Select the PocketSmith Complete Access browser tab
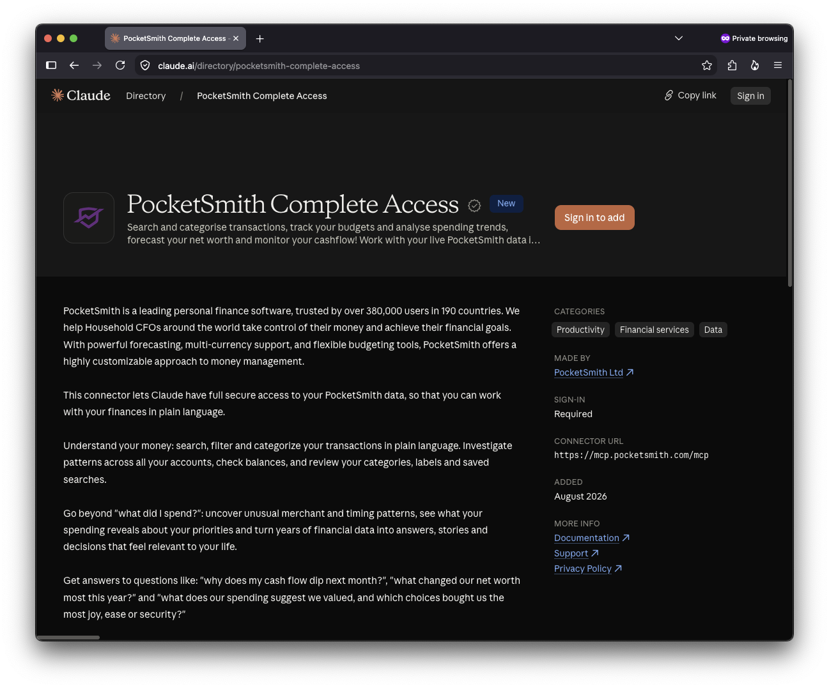Viewport: 829px width, 688px height. (x=175, y=38)
